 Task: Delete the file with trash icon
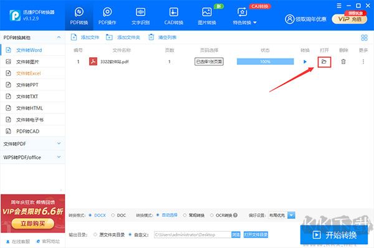pyautogui.click(x=343, y=62)
